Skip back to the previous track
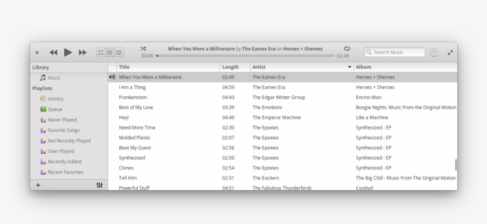Viewport: 487px width, 224px height. pyautogui.click(x=53, y=52)
